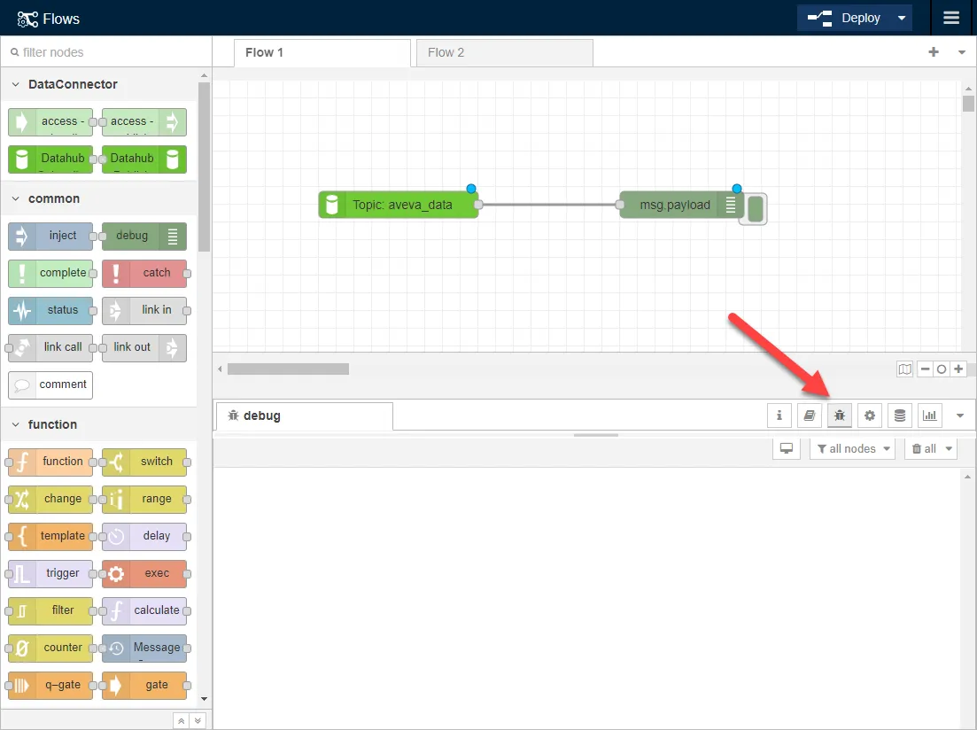This screenshot has width=977, height=730.
Task: Open the help book sidebar tab icon
Action: (x=809, y=415)
